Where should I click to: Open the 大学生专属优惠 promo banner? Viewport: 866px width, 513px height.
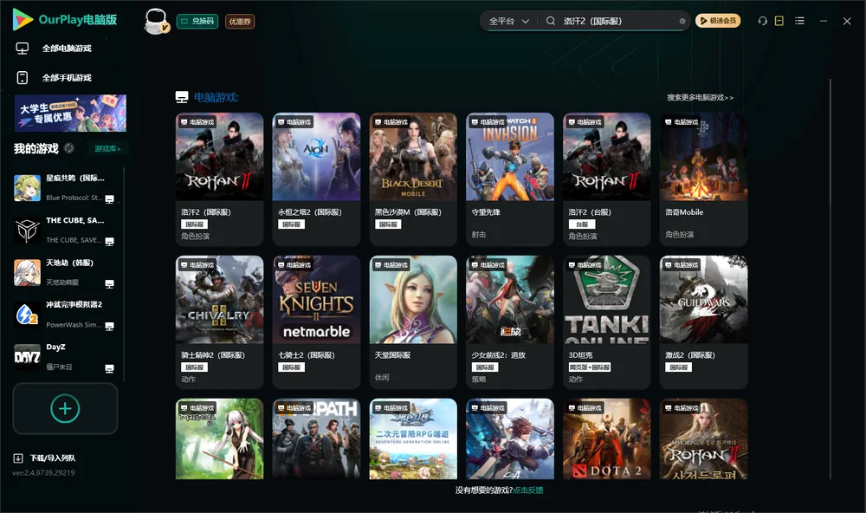pos(71,113)
